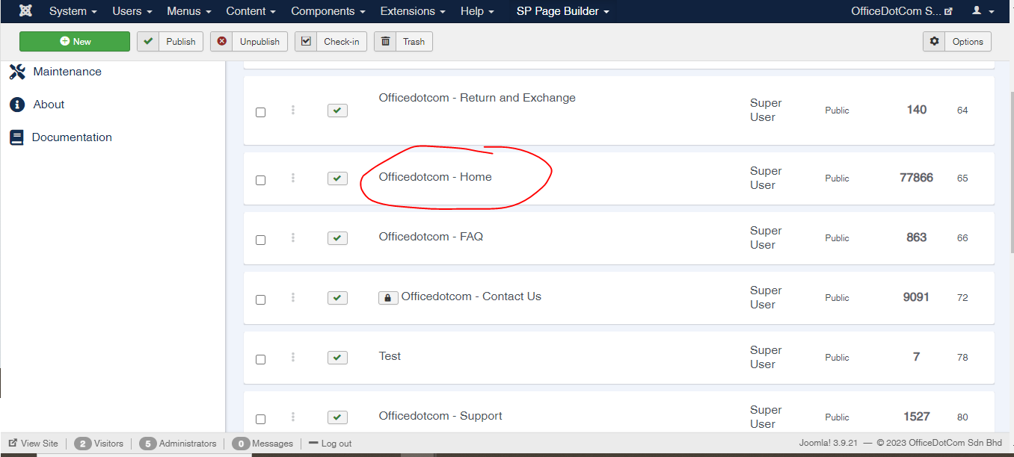Select checkbox for Officedotcom - Home page
The width and height of the screenshot is (1014, 457).
click(260, 180)
